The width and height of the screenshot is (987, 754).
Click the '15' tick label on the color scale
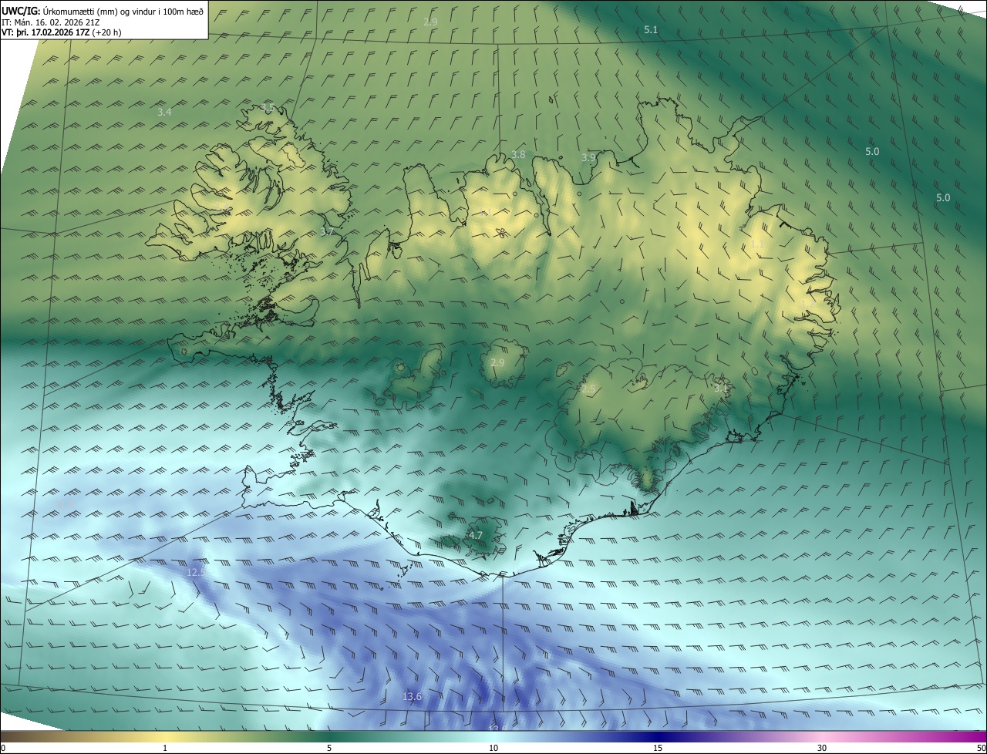point(658,748)
